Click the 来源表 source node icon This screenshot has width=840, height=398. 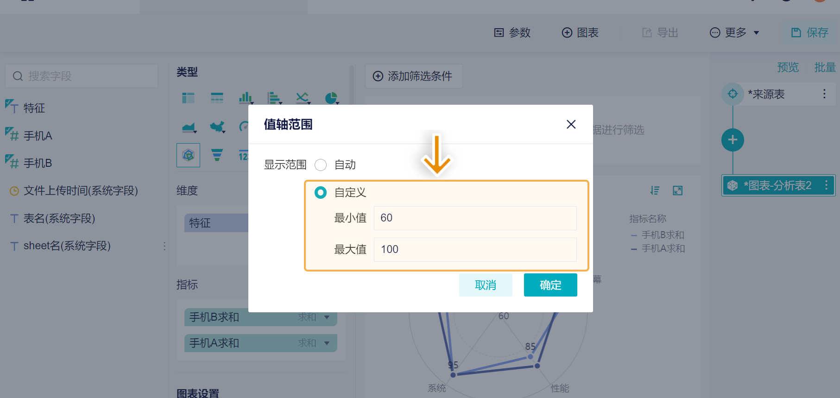point(733,94)
